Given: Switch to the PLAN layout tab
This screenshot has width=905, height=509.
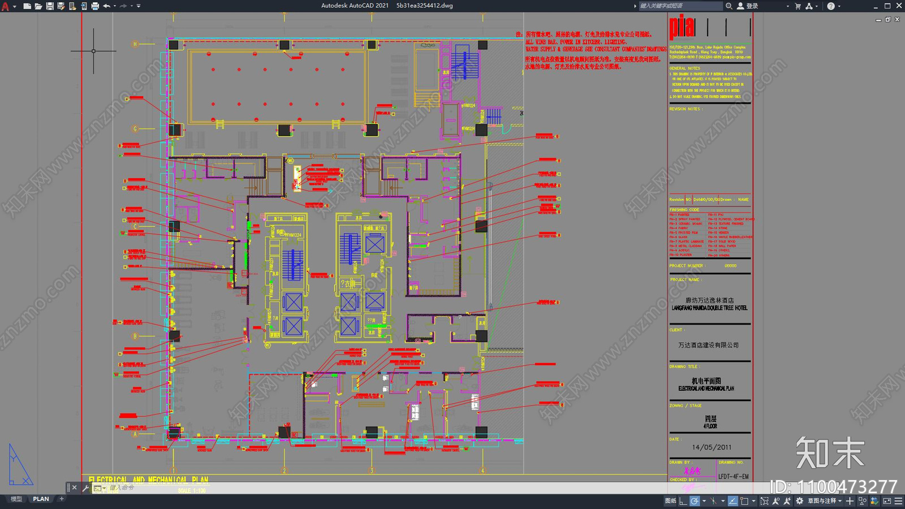Looking at the screenshot, I should [x=41, y=499].
